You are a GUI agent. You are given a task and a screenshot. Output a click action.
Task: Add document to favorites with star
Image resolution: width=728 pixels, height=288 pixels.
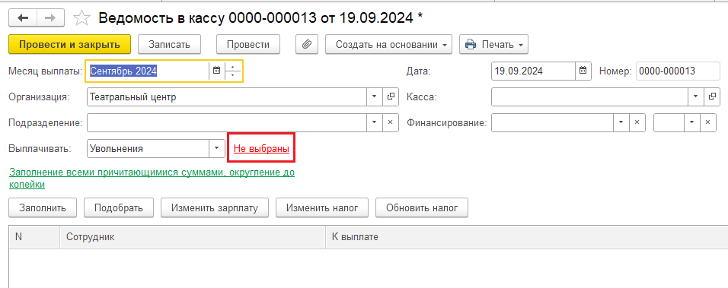(x=81, y=18)
